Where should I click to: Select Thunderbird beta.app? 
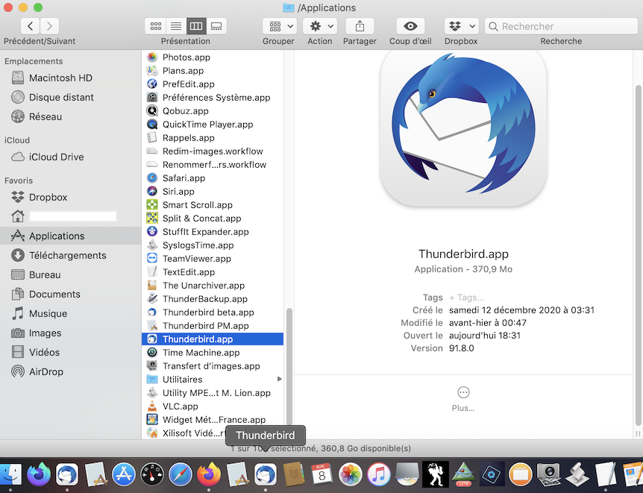[x=213, y=312]
